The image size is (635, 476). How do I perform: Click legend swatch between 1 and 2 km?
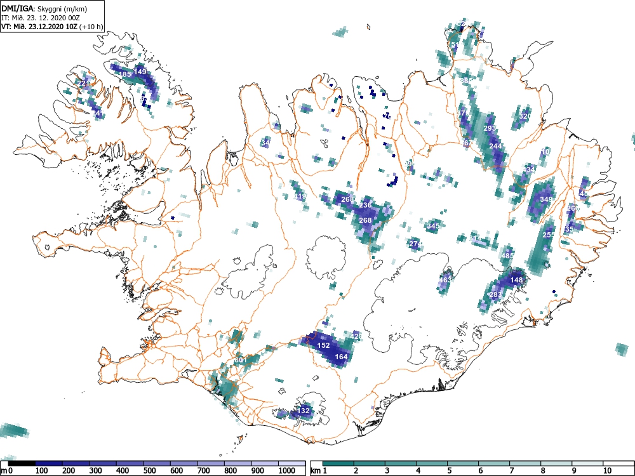[338, 463]
